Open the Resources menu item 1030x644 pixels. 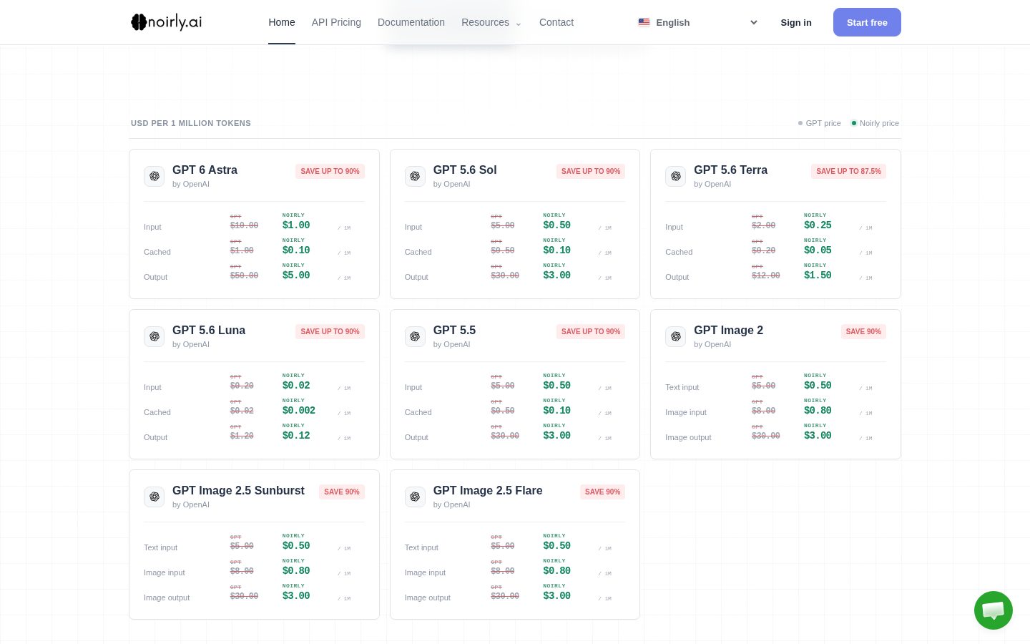point(485,22)
